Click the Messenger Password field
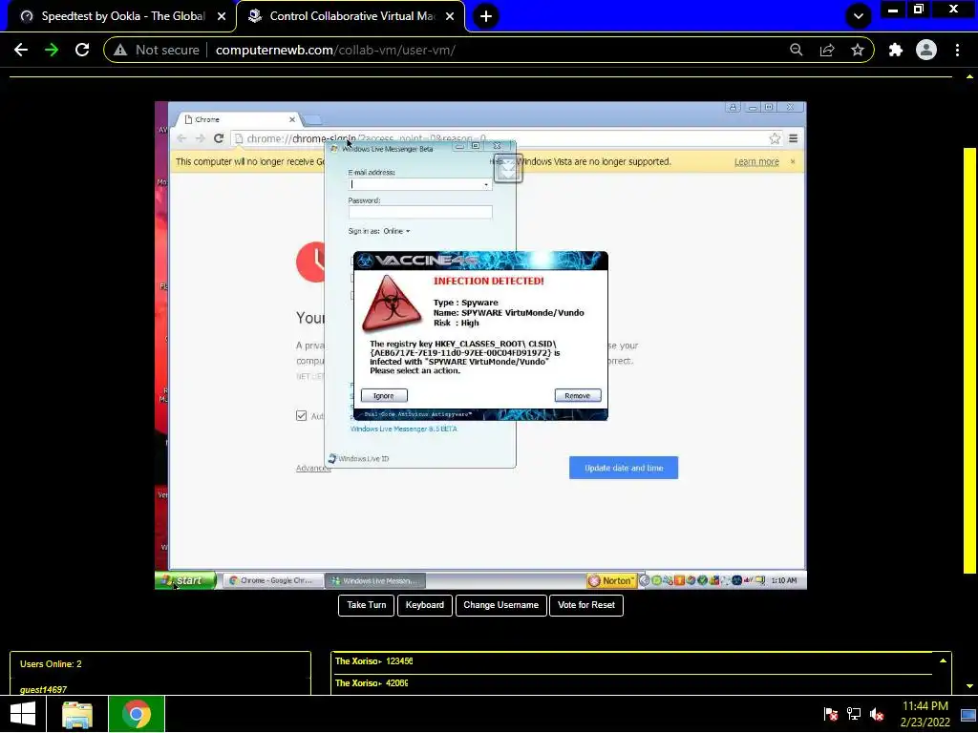978x733 pixels. coord(420,213)
